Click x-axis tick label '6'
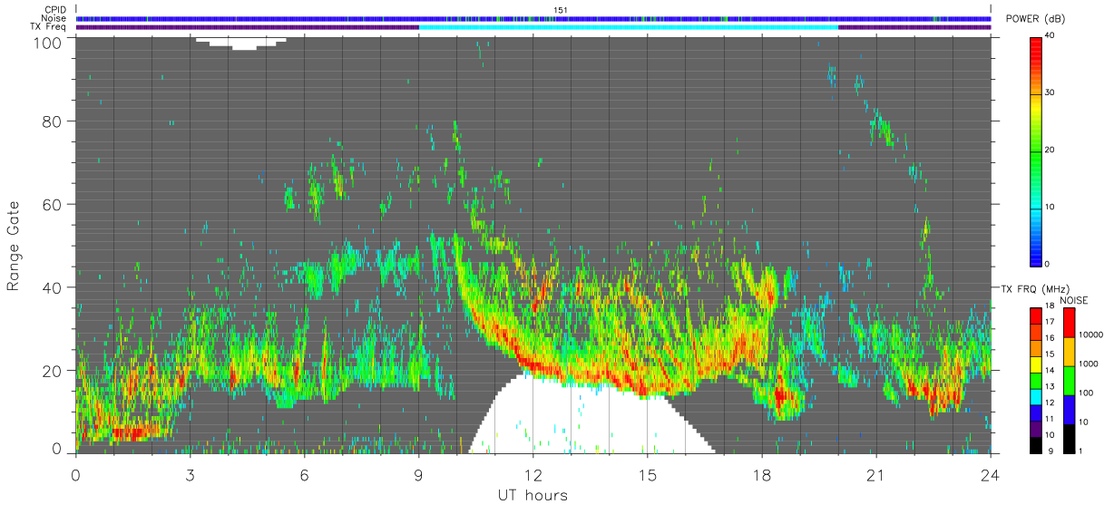 (304, 475)
